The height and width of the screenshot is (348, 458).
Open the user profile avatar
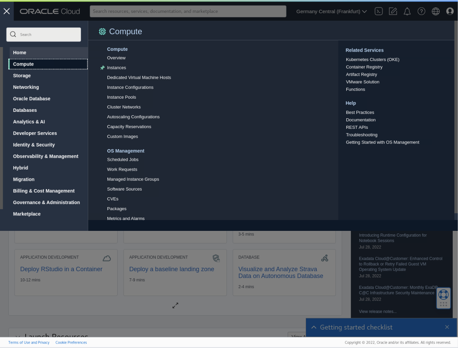(450, 11)
